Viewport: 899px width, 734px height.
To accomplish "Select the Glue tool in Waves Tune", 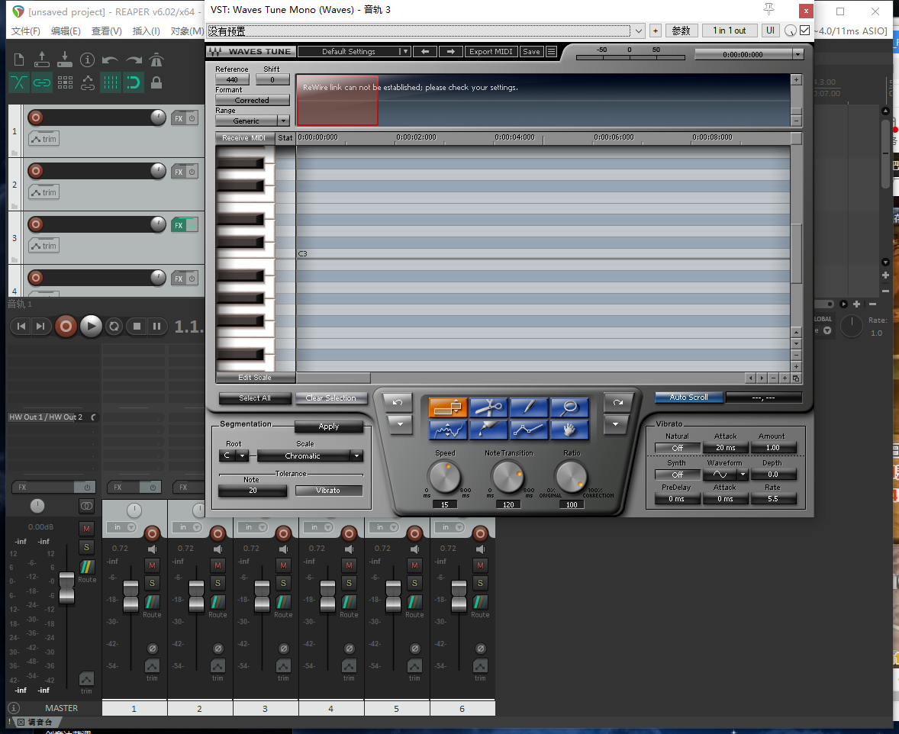I will (488, 430).
